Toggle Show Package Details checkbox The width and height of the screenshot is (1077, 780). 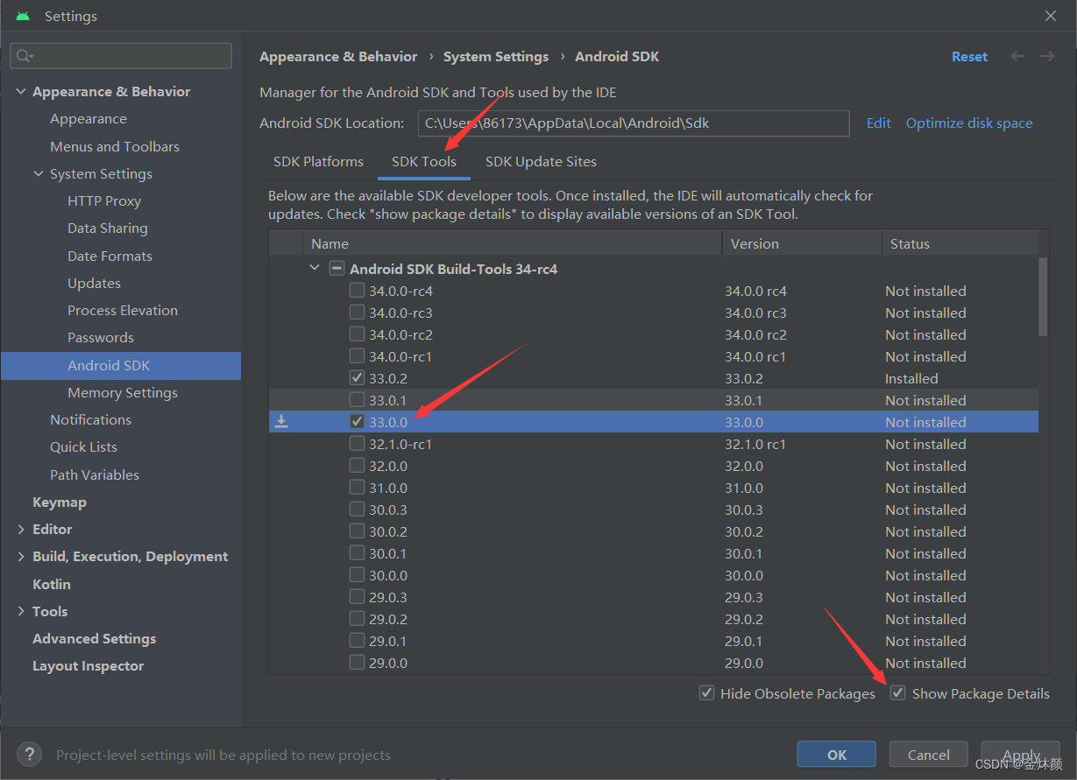(x=897, y=693)
